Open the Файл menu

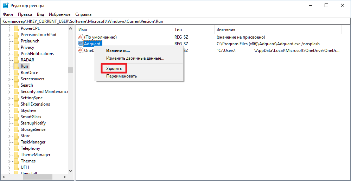click(8, 14)
